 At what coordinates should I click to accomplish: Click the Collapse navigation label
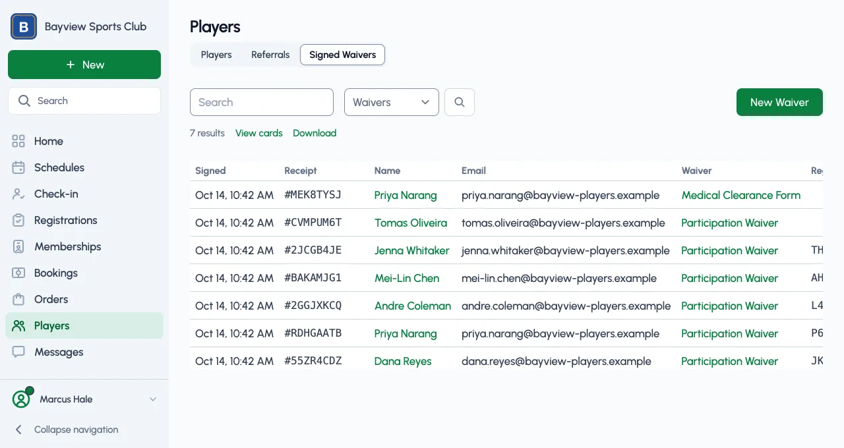coord(76,430)
